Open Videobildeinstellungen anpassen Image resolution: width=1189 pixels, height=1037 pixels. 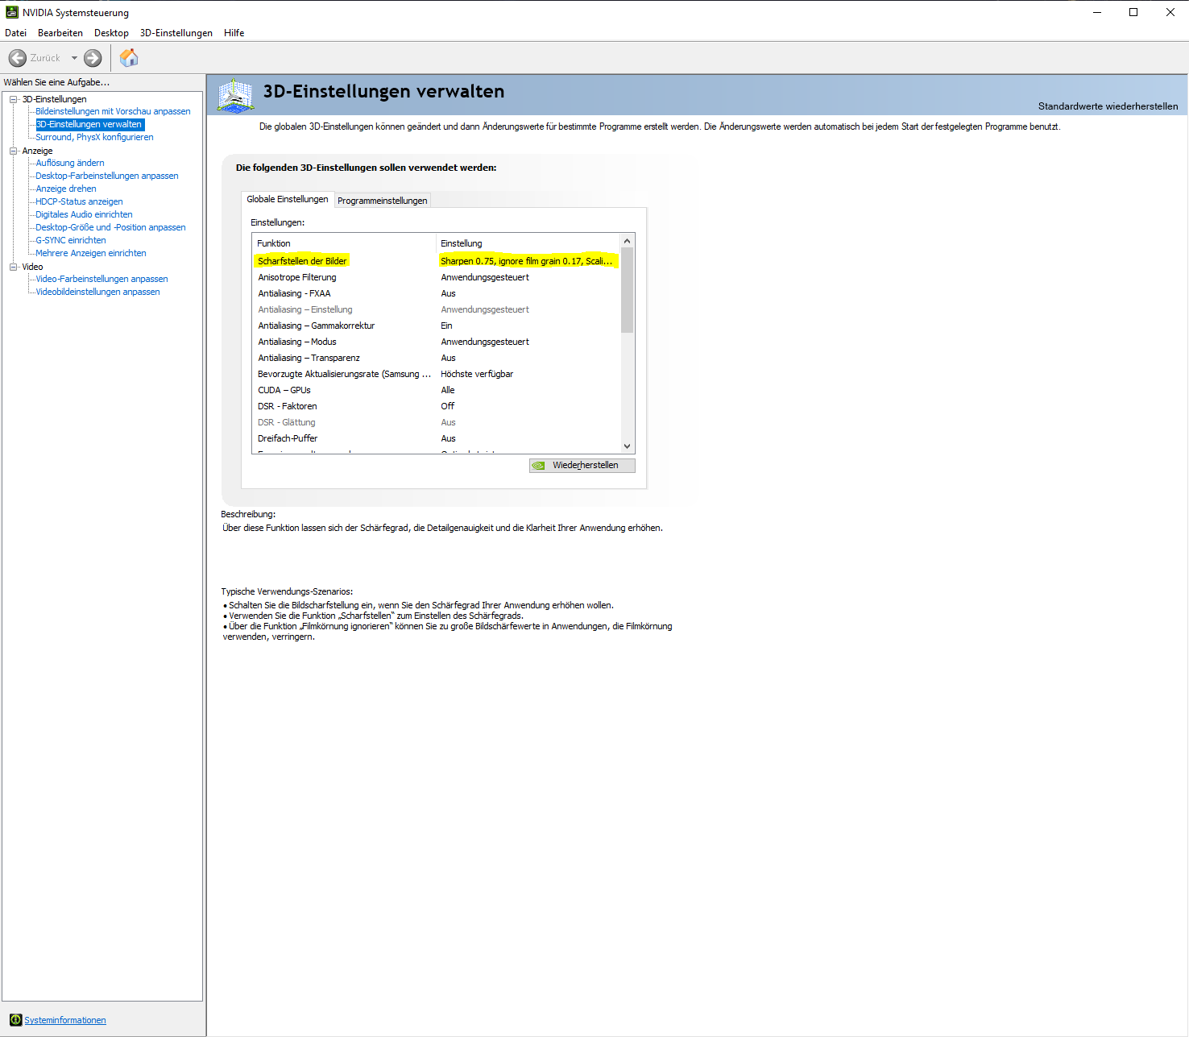click(x=97, y=292)
